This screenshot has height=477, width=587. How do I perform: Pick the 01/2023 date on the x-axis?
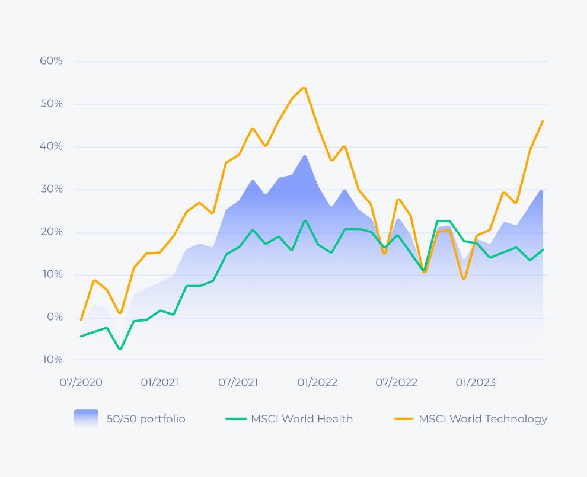click(476, 382)
